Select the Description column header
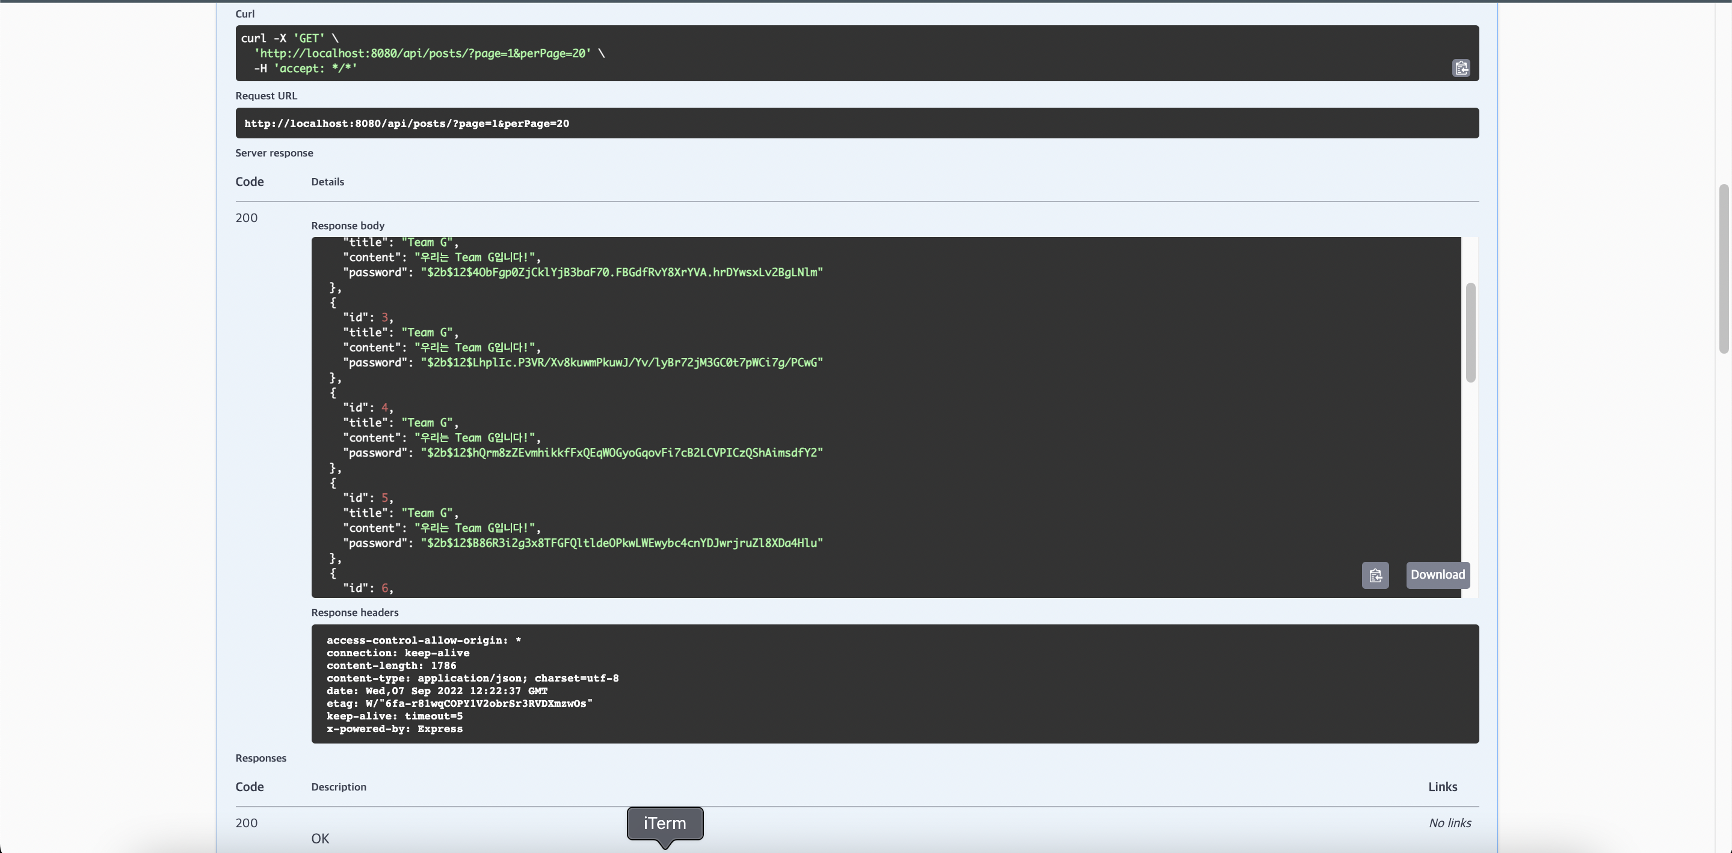Screen dimensions: 1732x853 (338, 786)
